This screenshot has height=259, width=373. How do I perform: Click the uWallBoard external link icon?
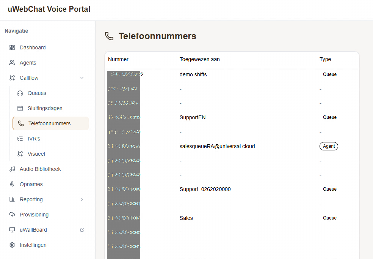pyautogui.click(x=82, y=230)
